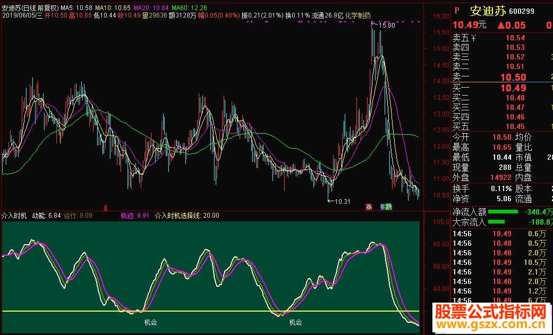
Task: Select the 买五 price 10.45
Action: 515,126
